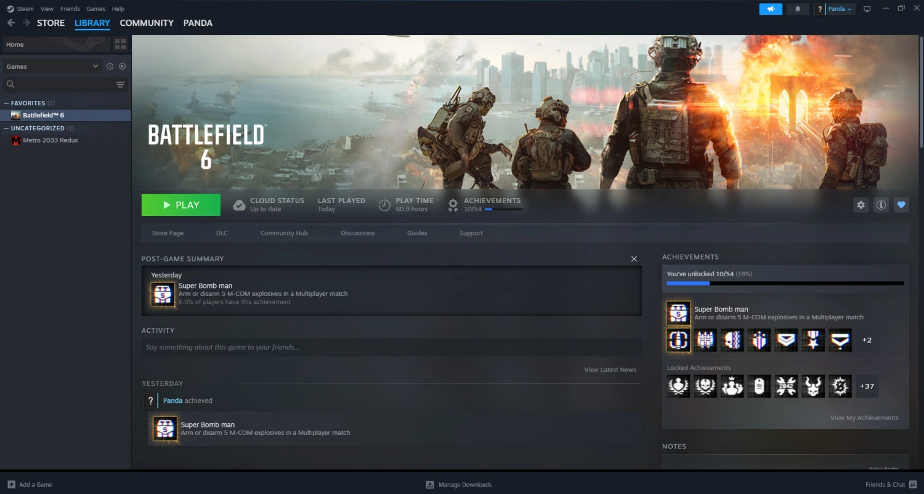Click the Steam logo in the bottom-left Add a Game plus icon
Viewport: 924px width, 494px height.
(x=11, y=484)
